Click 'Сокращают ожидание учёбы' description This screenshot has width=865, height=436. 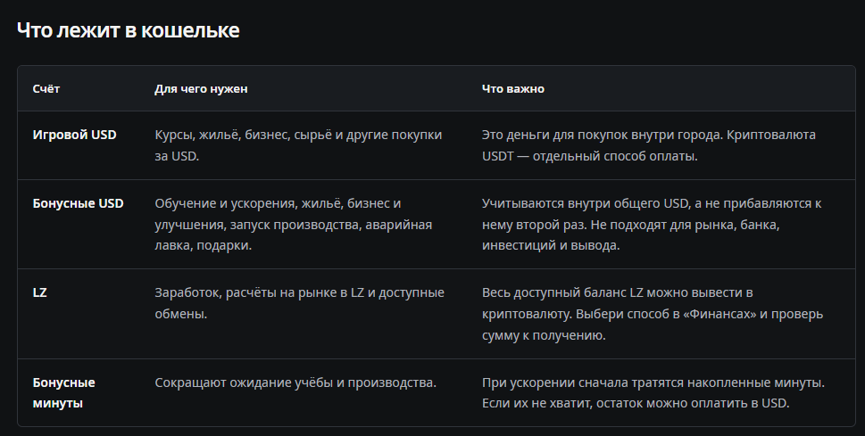pyautogui.click(x=295, y=383)
